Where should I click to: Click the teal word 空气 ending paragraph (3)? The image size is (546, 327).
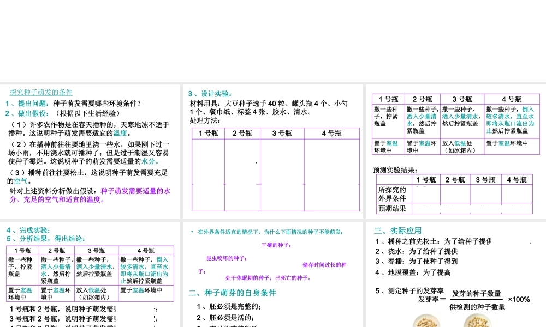21,181
